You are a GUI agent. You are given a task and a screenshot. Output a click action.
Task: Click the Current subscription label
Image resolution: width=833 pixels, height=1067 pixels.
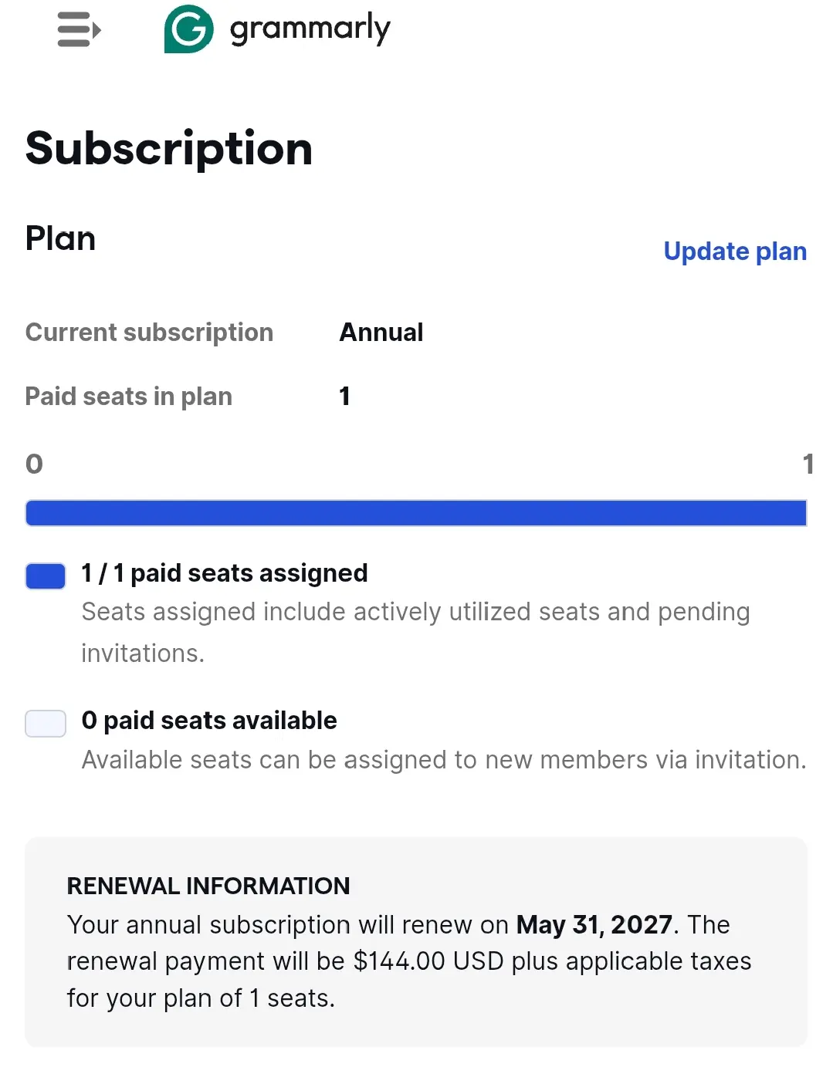coord(149,333)
